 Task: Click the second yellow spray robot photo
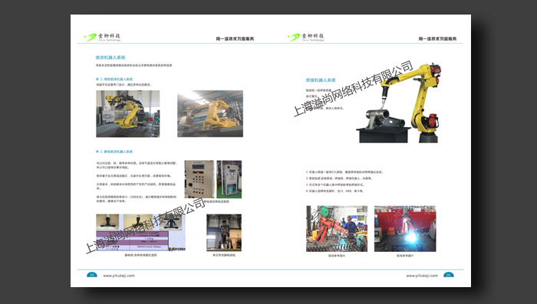click(x=210, y=114)
